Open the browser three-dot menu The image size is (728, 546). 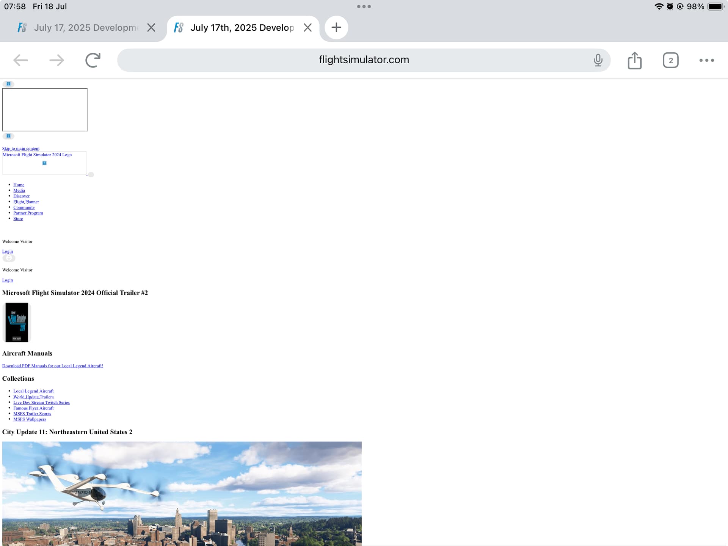pos(706,60)
